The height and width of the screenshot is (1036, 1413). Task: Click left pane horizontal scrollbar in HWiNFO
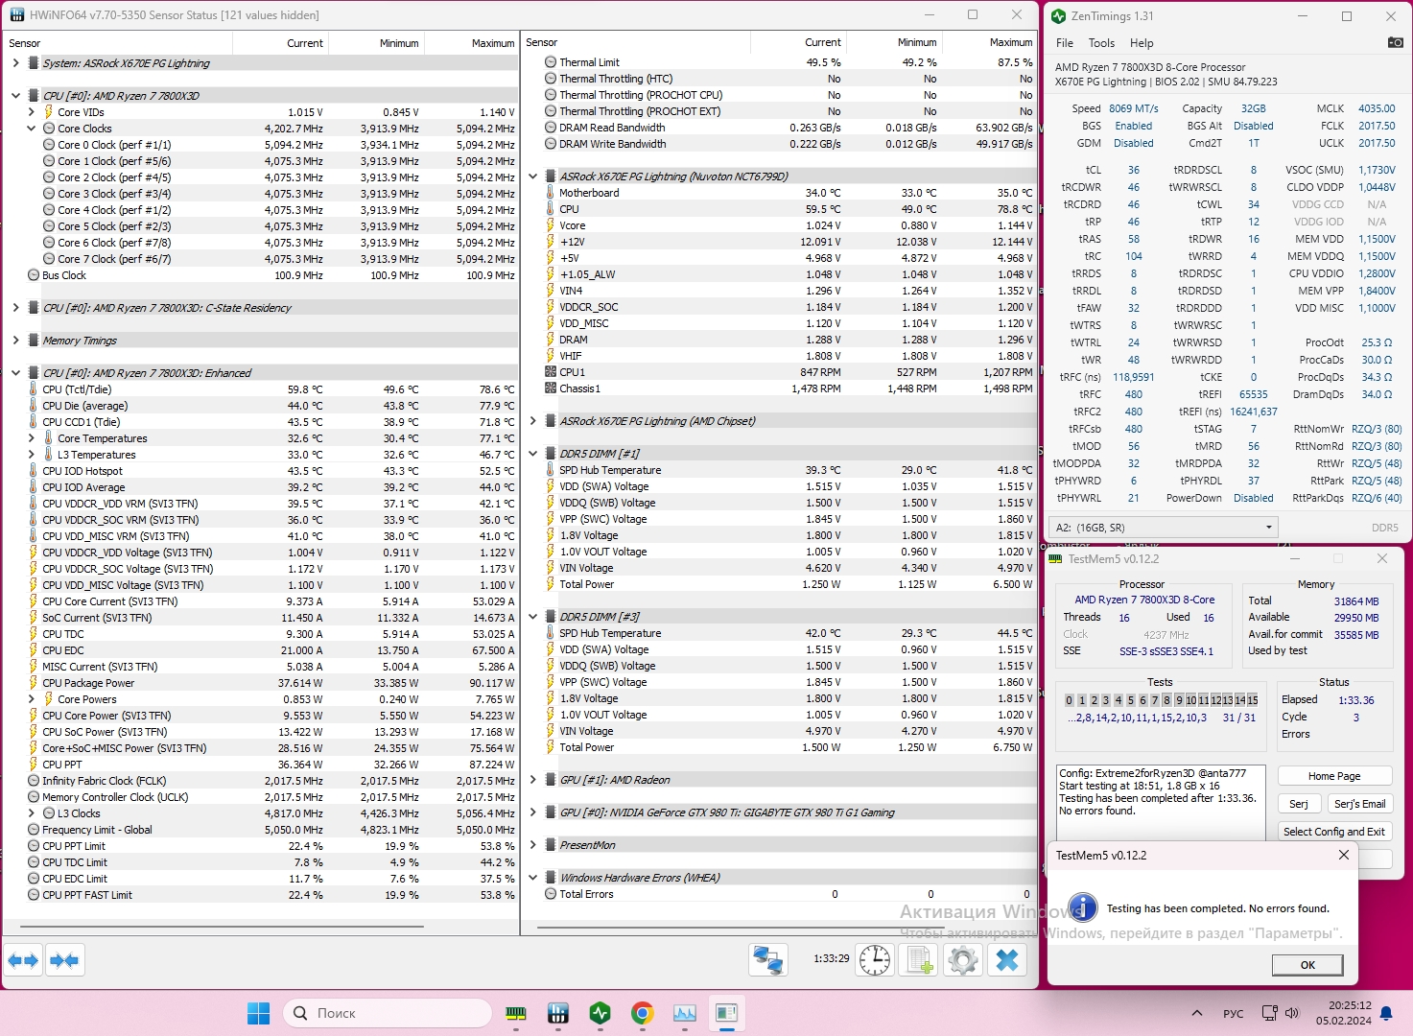[222, 927]
